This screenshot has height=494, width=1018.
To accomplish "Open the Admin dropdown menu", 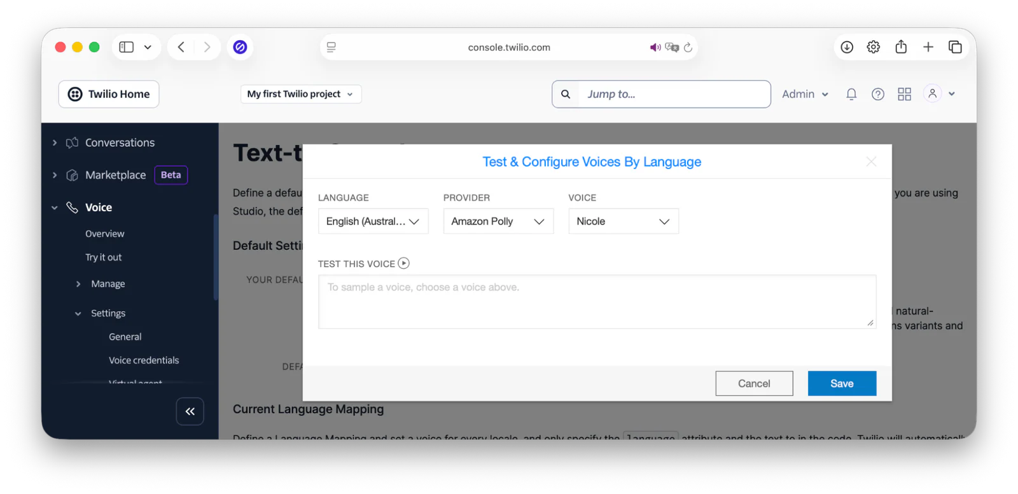I will [805, 94].
